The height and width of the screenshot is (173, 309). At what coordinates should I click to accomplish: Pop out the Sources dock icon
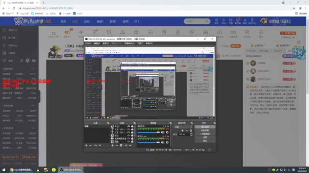[134, 123]
